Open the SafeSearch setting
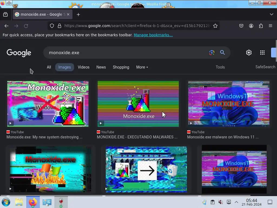 click(265, 67)
